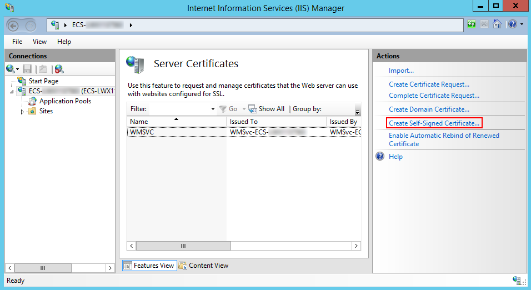531x290 pixels.
Task: Click Complete Certificate Request... link
Action: [x=434, y=96]
